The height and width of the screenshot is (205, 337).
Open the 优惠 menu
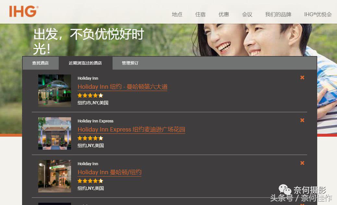point(223,14)
